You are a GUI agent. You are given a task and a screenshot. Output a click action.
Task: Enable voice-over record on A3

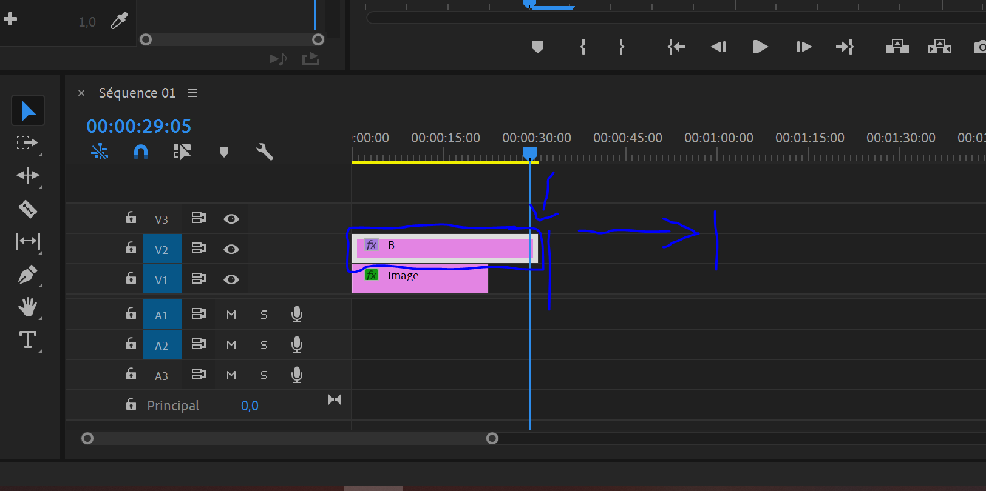pyautogui.click(x=297, y=375)
